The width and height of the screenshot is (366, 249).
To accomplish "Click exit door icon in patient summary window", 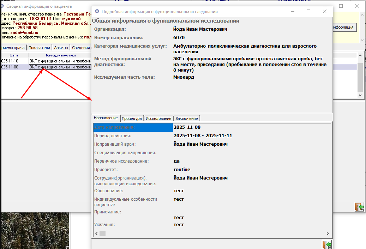I will [359, 207].
